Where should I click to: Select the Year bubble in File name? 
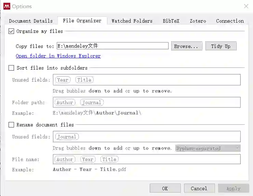[88, 159]
